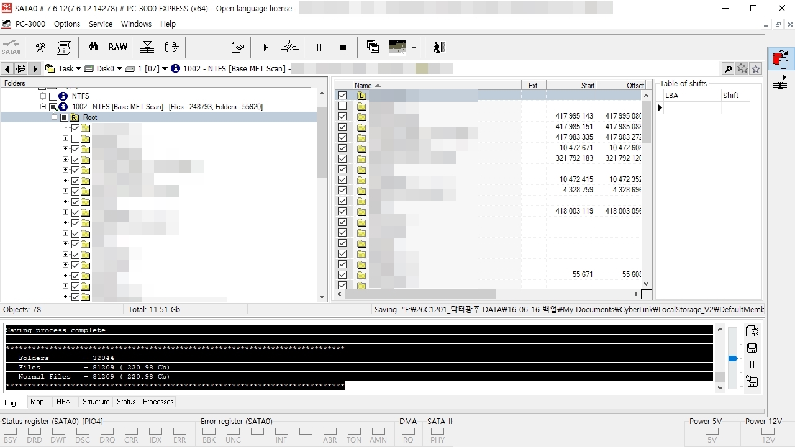Open the Service menu
This screenshot has height=447, width=795.
pos(101,24)
